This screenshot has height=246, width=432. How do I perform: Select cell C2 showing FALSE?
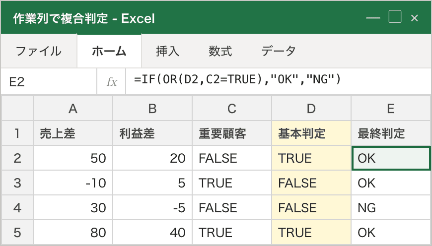click(232, 158)
